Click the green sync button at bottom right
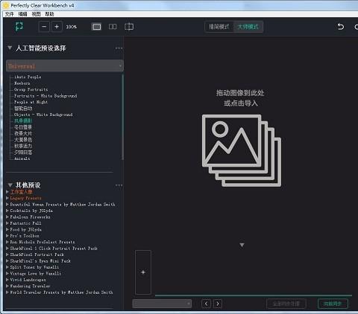This screenshot has height=314, width=358. 333,304
